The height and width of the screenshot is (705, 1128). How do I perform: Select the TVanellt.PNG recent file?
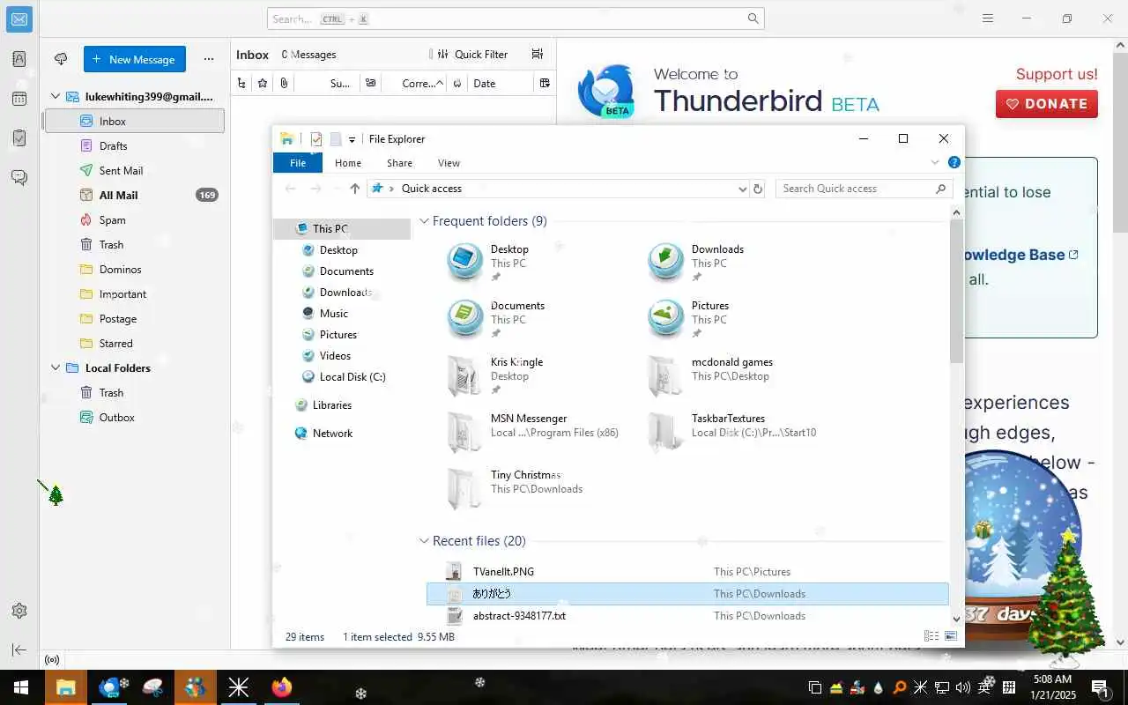coord(687,571)
